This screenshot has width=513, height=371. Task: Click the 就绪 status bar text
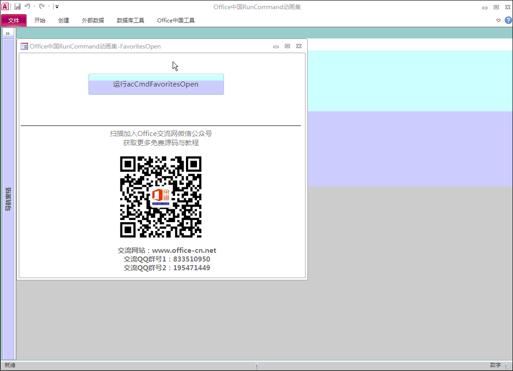click(10, 365)
